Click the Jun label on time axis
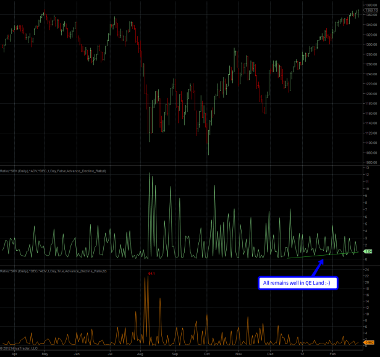380x357 pixels. [77, 354]
